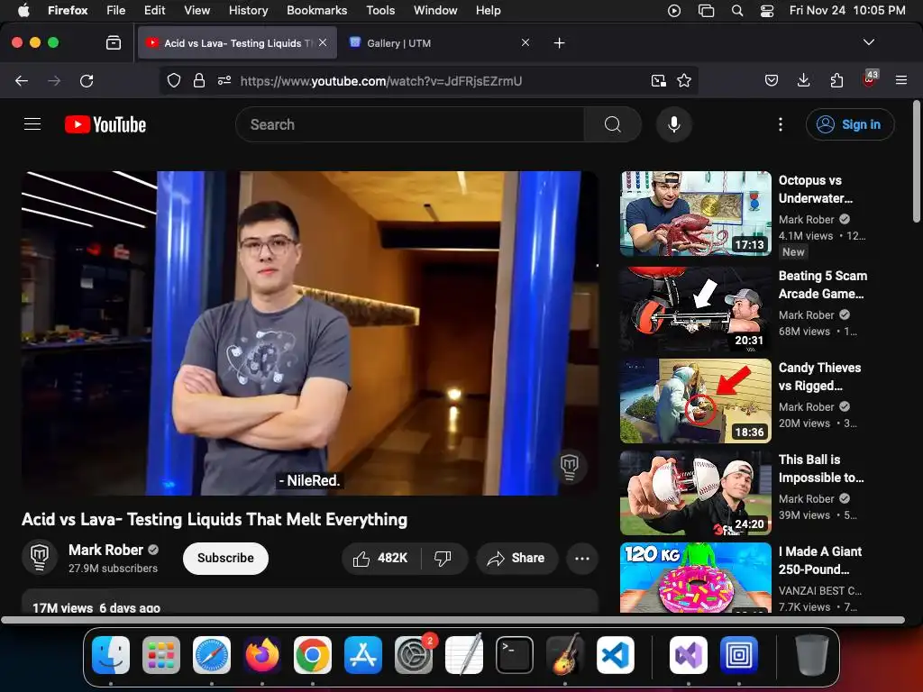Screen dimensions: 923x692
Task: Open a new tab with plus button
Action: click(x=559, y=43)
